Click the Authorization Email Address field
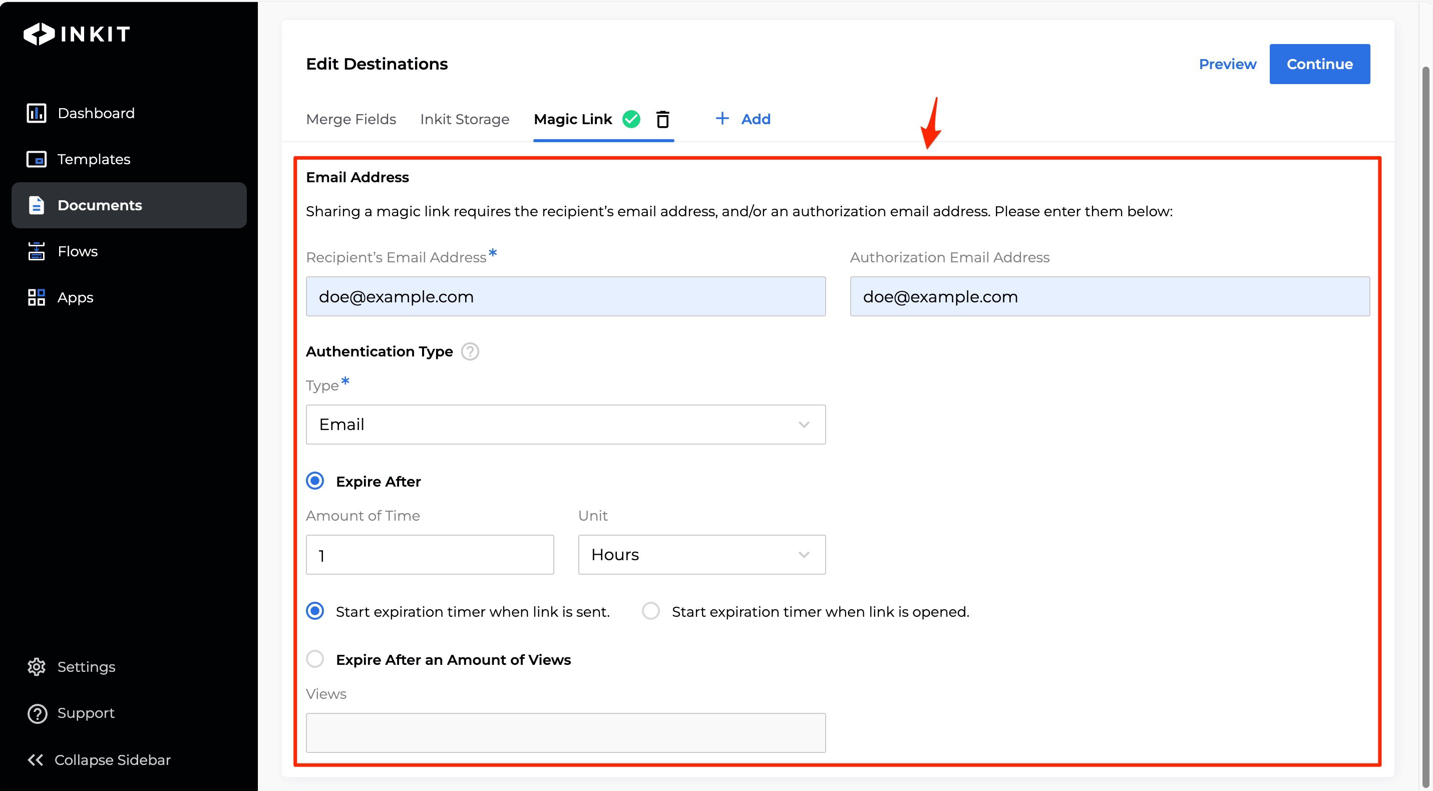This screenshot has height=791, width=1433. point(1110,296)
